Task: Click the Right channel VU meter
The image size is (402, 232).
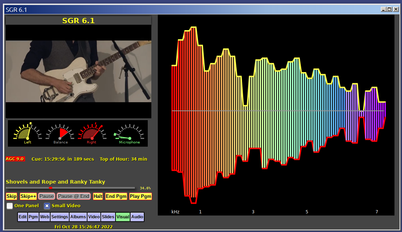Action: [92, 133]
